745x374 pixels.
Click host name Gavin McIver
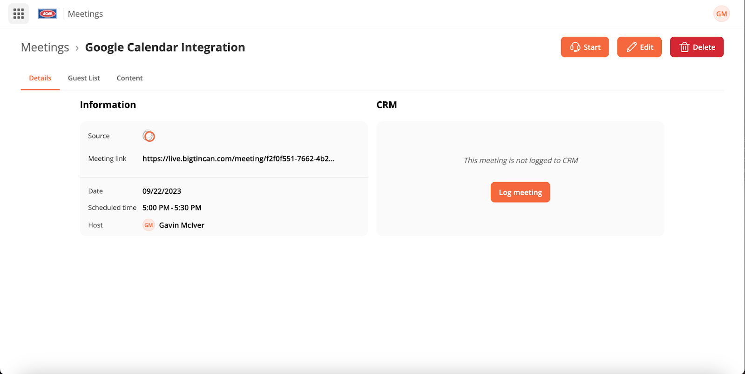pos(182,225)
